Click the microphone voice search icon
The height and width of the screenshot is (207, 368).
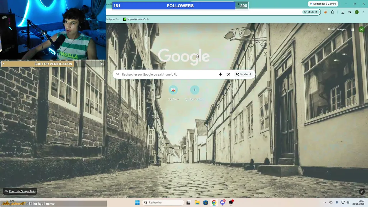221,74
